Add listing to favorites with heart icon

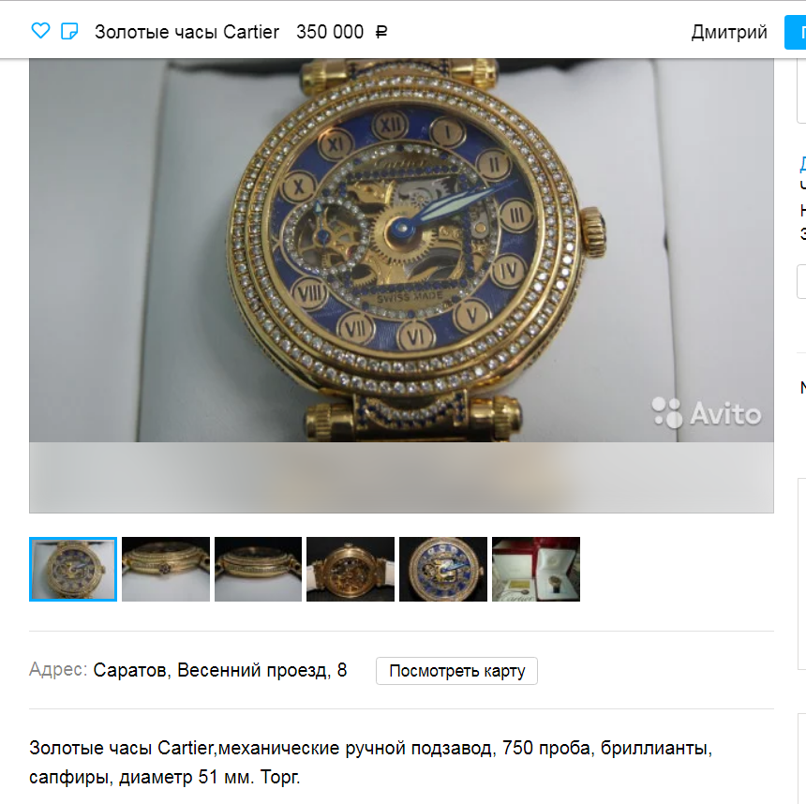click(40, 31)
